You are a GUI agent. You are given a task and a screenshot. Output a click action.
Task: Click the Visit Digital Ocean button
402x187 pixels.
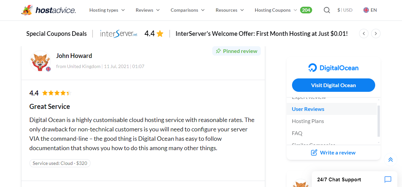pos(333,85)
